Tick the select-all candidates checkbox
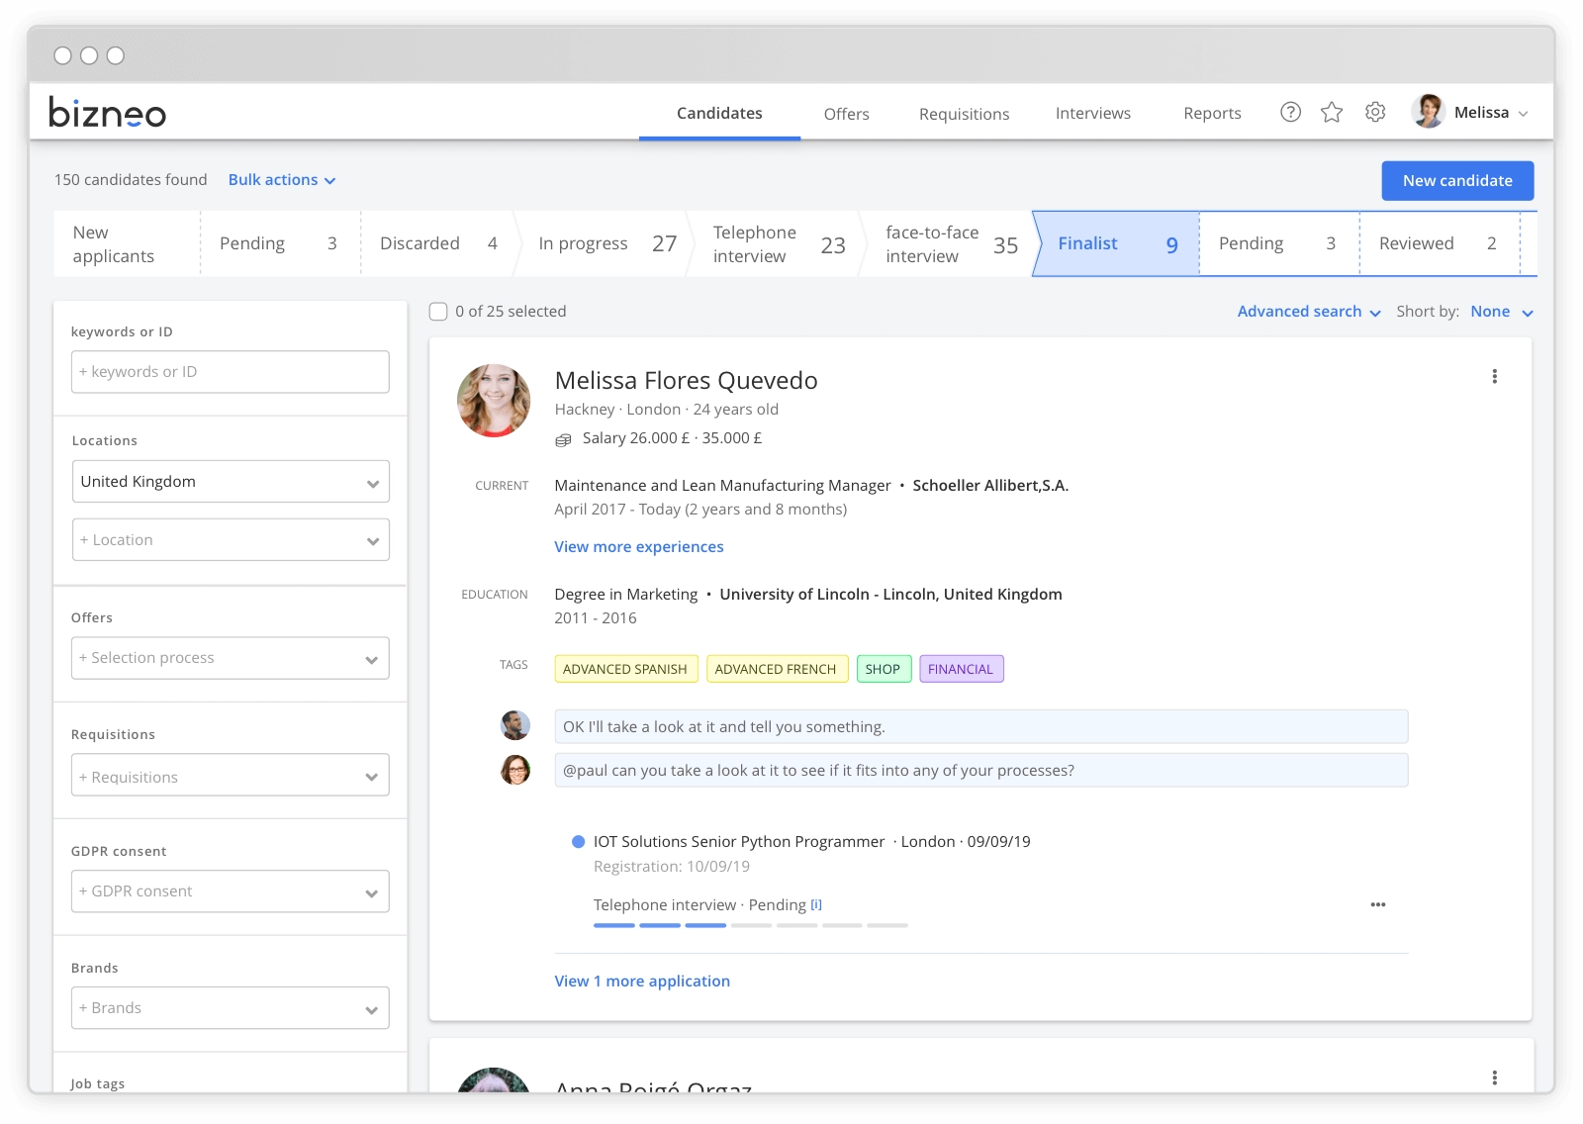 point(438,312)
